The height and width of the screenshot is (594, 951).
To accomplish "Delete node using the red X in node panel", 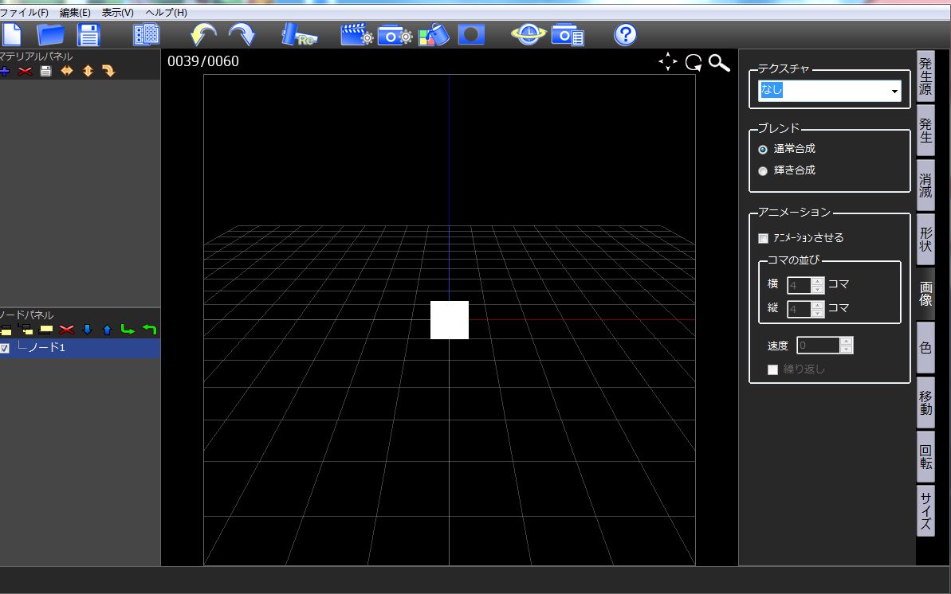I will point(67,330).
